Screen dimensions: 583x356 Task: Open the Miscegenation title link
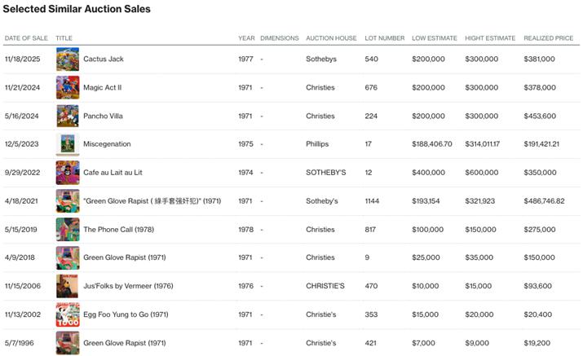[107, 144]
